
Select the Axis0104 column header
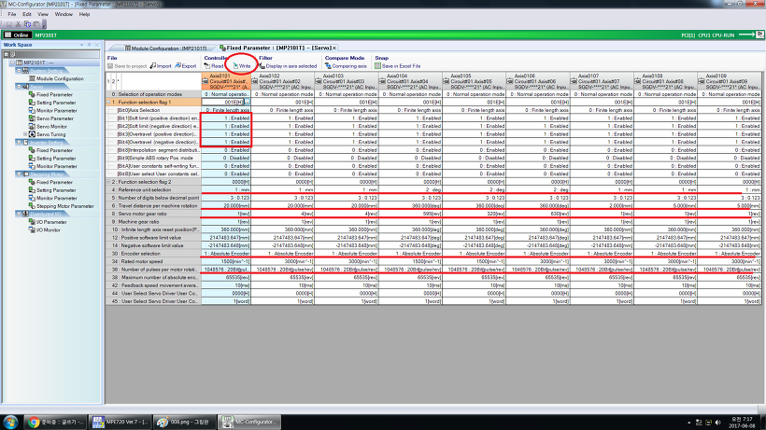(x=410, y=81)
